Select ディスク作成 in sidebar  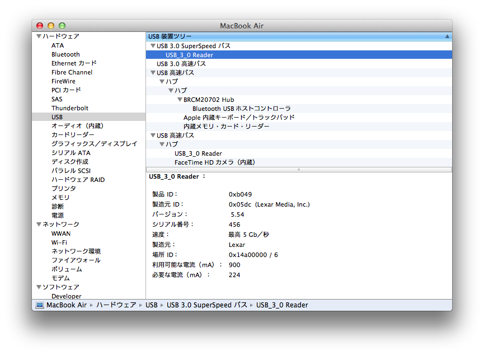pyautogui.click(x=70, y=162)
